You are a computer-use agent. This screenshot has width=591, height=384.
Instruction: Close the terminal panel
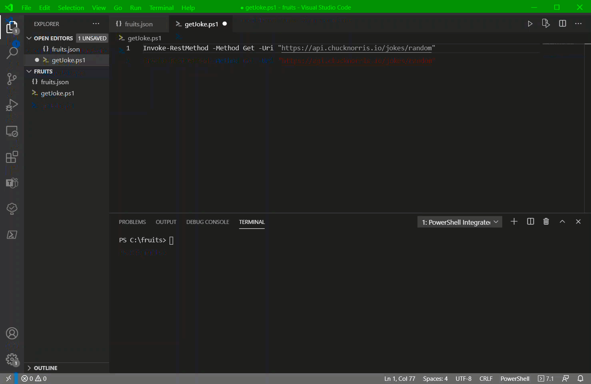click(x=578, y=222)
